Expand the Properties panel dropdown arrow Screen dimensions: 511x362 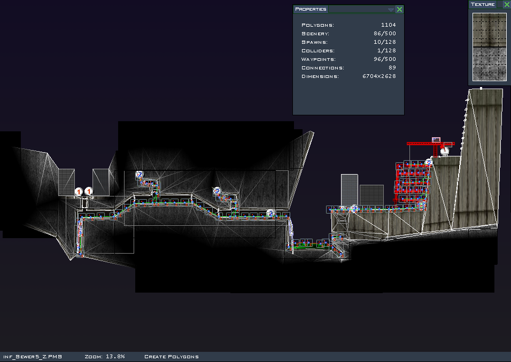391,10
